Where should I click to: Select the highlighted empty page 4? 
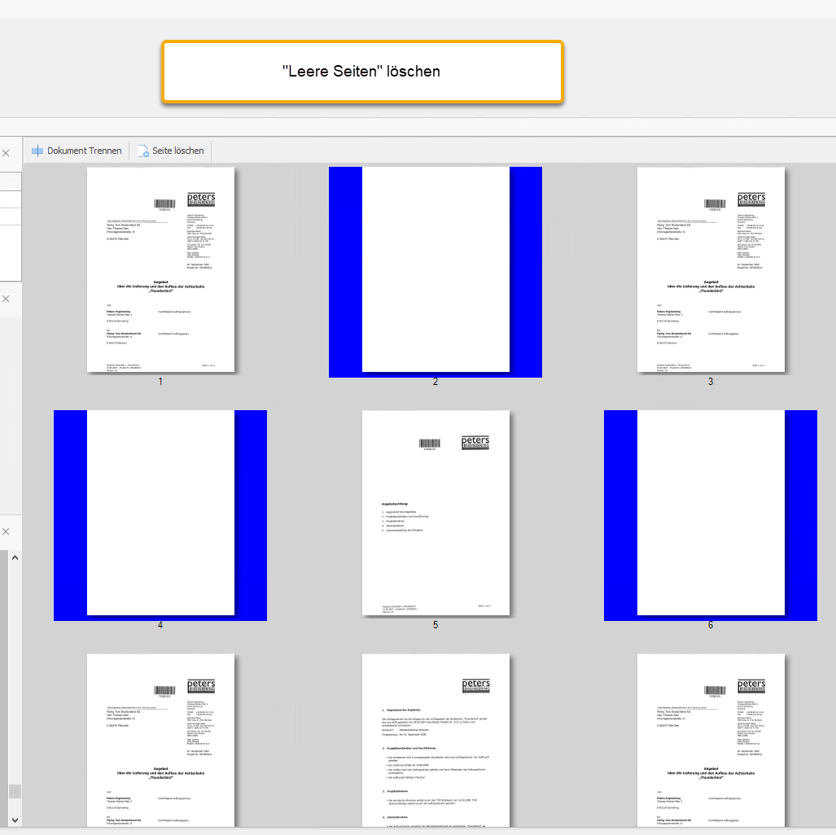(160, 513)
